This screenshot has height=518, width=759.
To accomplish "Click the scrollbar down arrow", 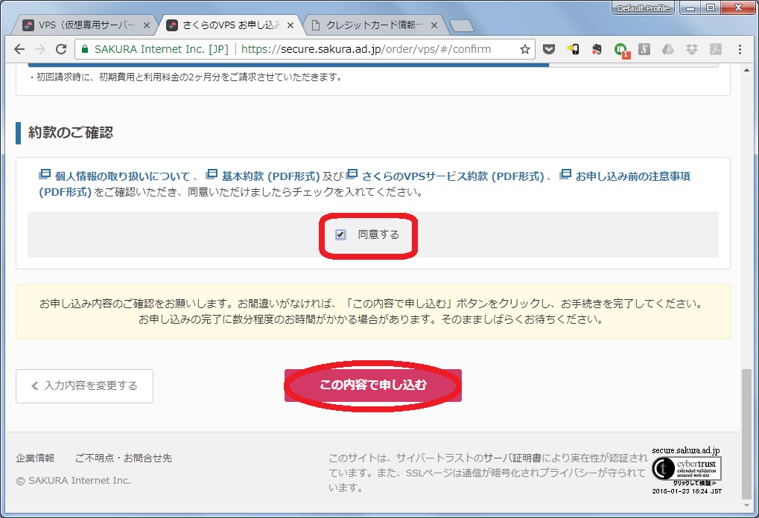I will click(x=746, y=505).
